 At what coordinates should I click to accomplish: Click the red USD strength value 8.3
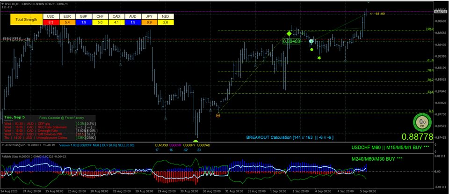(51, 22)
